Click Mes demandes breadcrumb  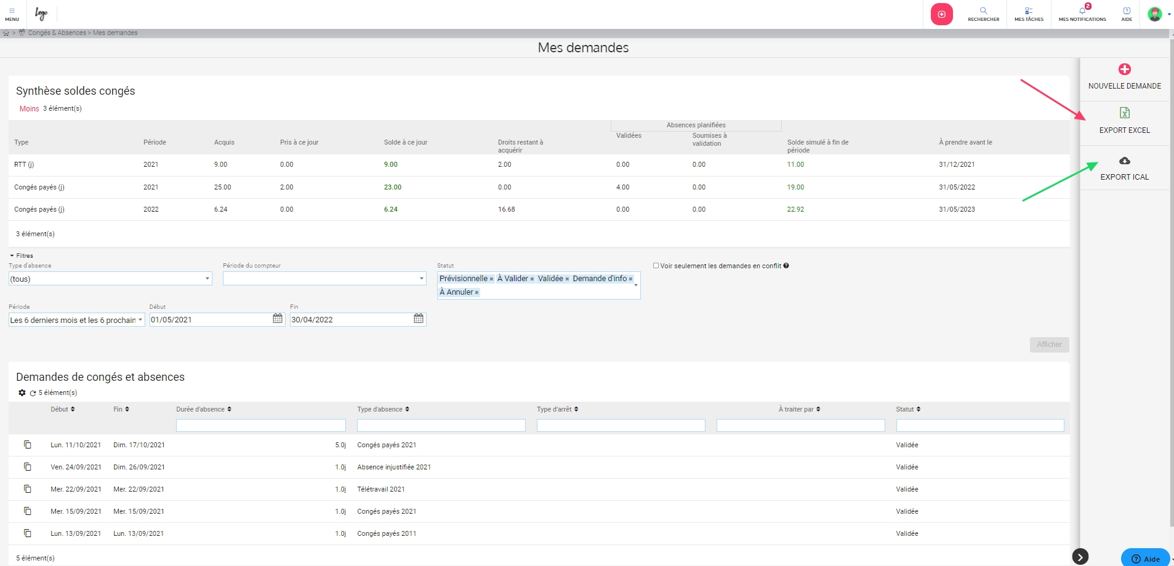tap(115, 33)
